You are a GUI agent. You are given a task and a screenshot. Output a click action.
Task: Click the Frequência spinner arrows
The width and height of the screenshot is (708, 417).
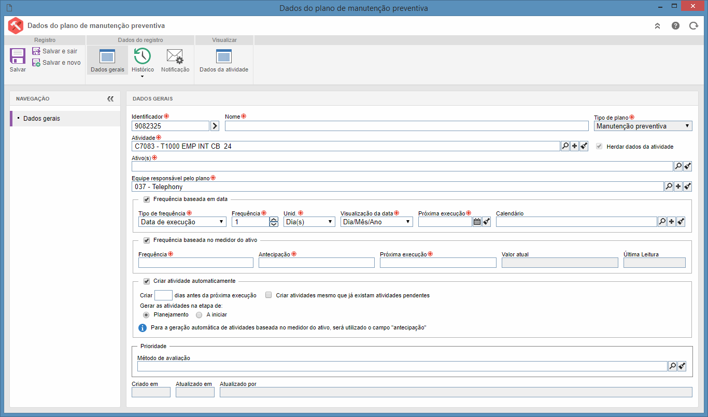(274, 222)
